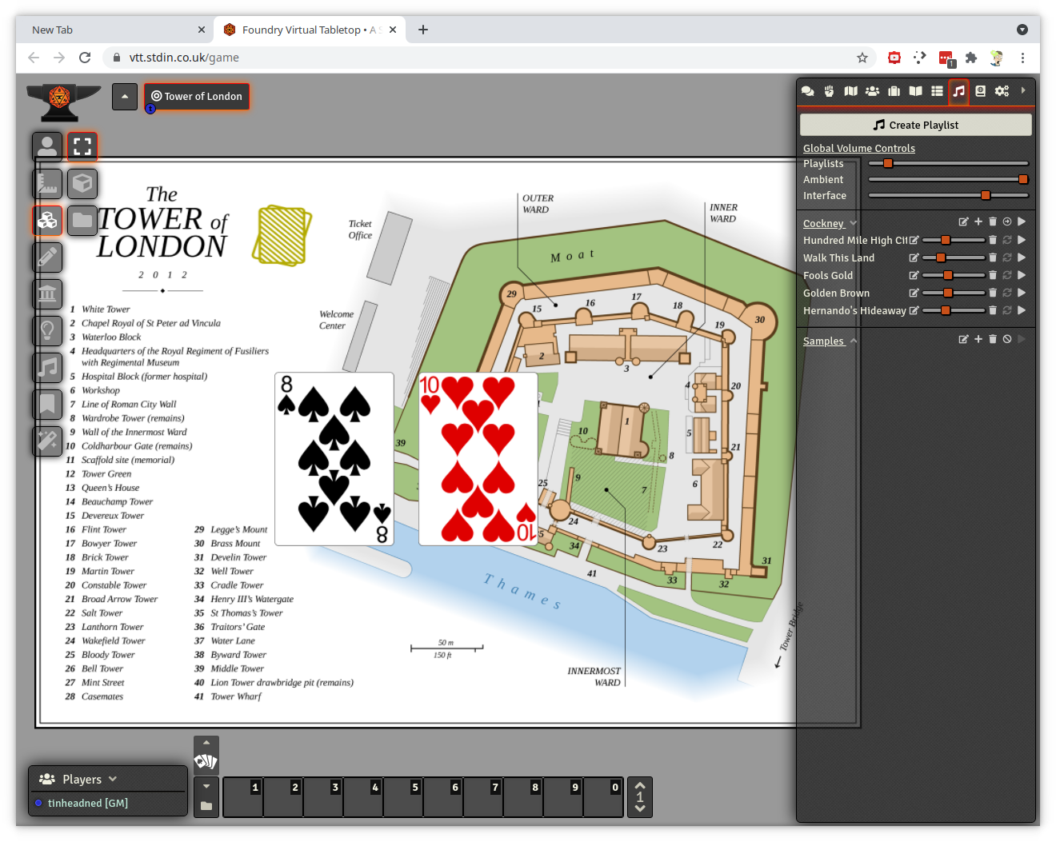Select the Lighting lightbulb controls
This screenshot has height=842, width=1056.
(47, 330)
